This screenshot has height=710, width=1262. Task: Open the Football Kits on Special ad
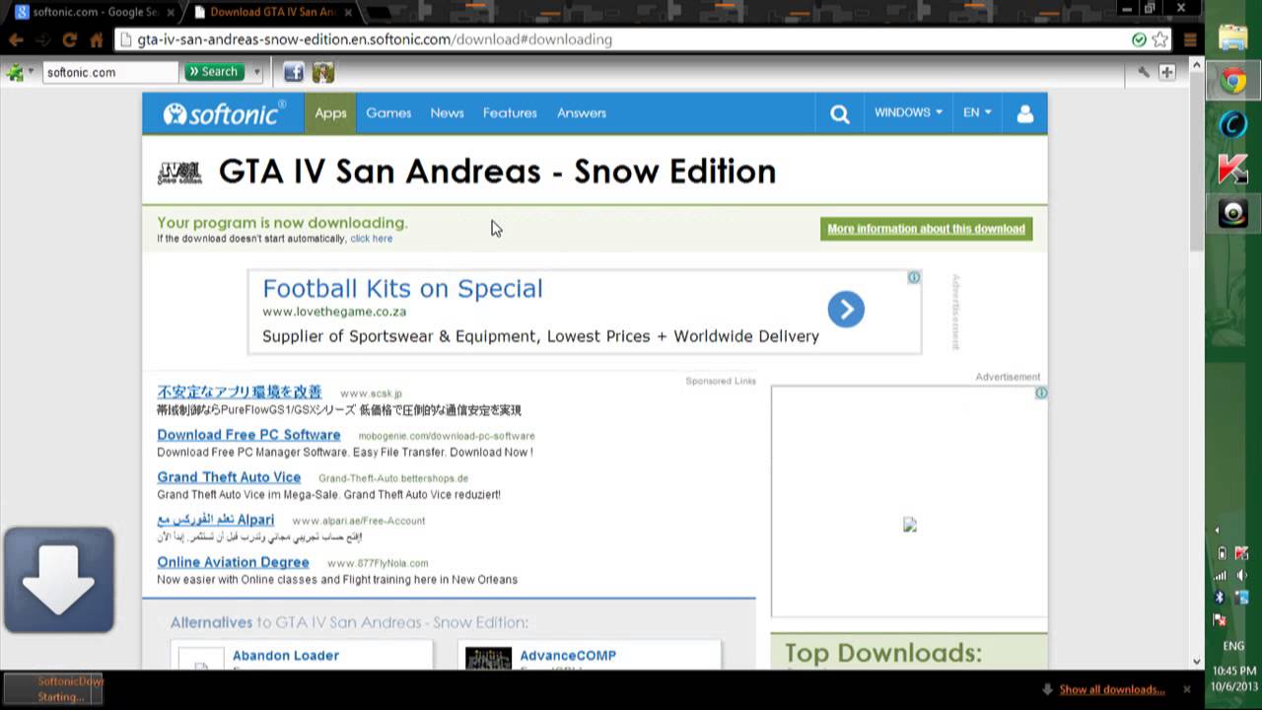tap(402, 289)
